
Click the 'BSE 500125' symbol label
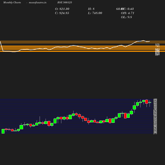[65, 2]
